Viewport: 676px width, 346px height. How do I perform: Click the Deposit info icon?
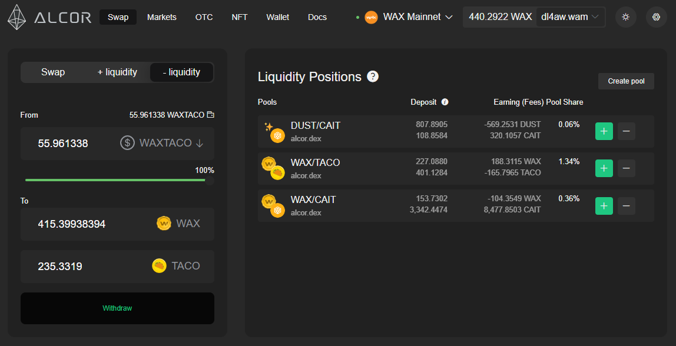pos(445,102)
